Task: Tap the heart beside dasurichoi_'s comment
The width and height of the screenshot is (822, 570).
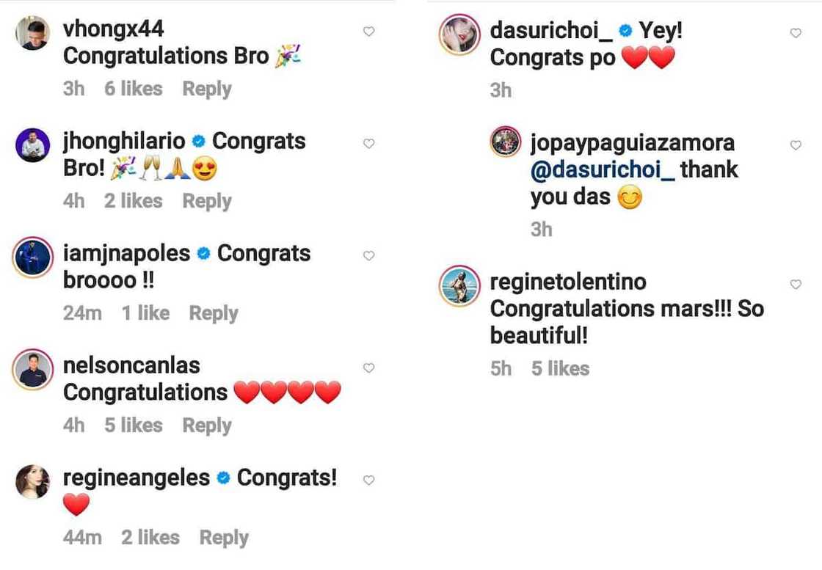Action: coord(796,33)
